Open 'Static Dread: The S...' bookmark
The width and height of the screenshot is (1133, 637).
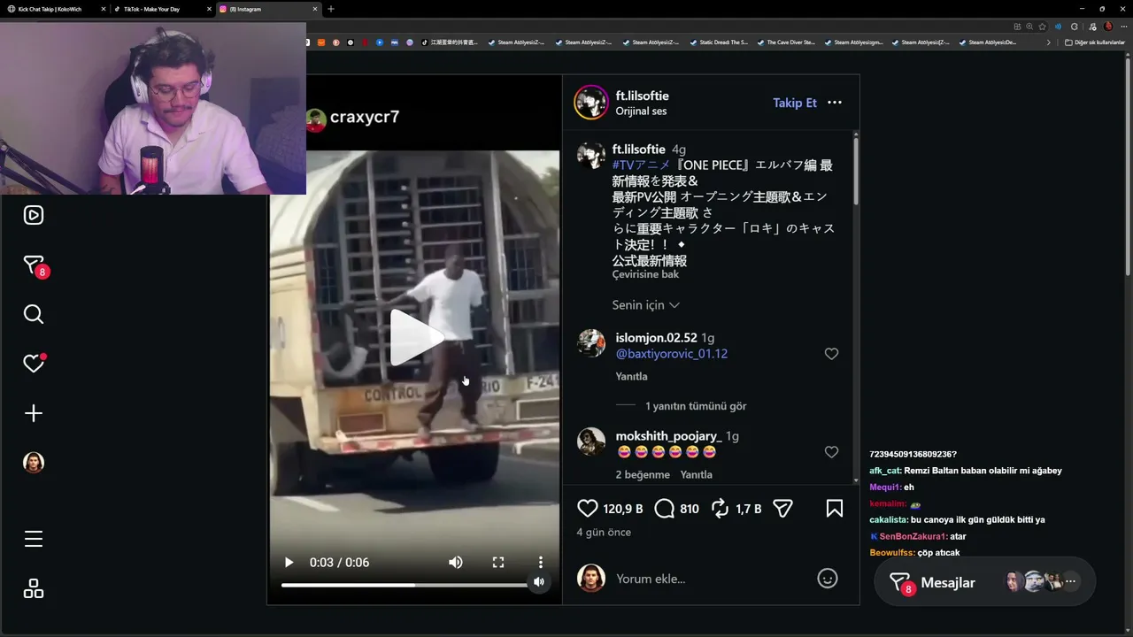(718, 42)
